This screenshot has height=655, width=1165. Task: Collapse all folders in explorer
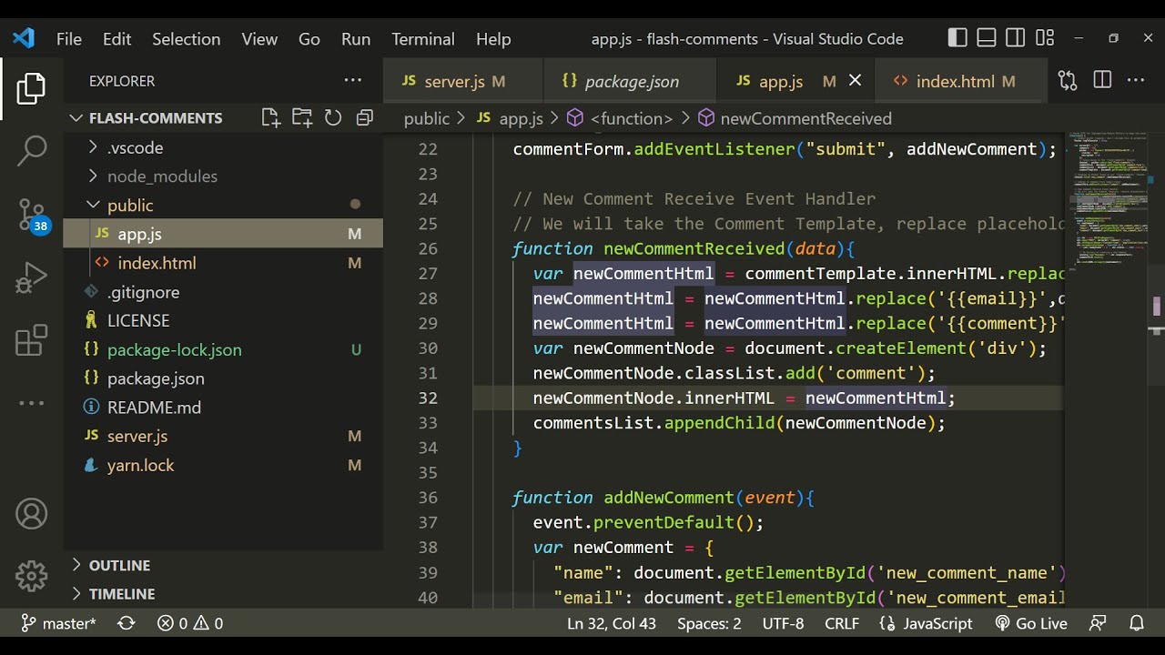(365, 118)
